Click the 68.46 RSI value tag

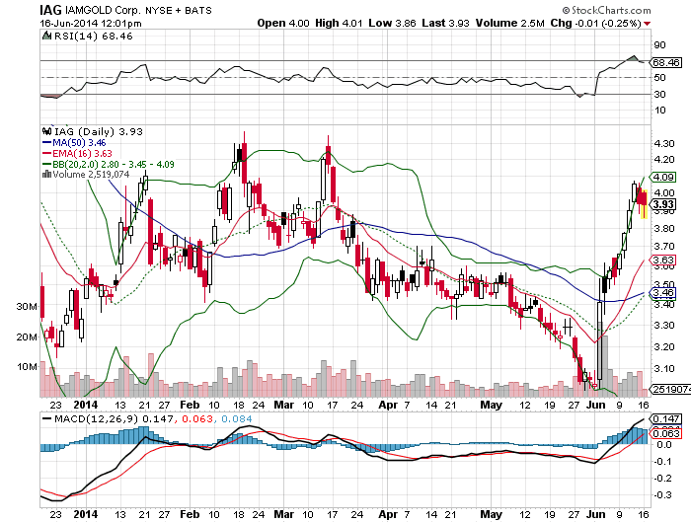pyautogui.click(x=666, y=62)
